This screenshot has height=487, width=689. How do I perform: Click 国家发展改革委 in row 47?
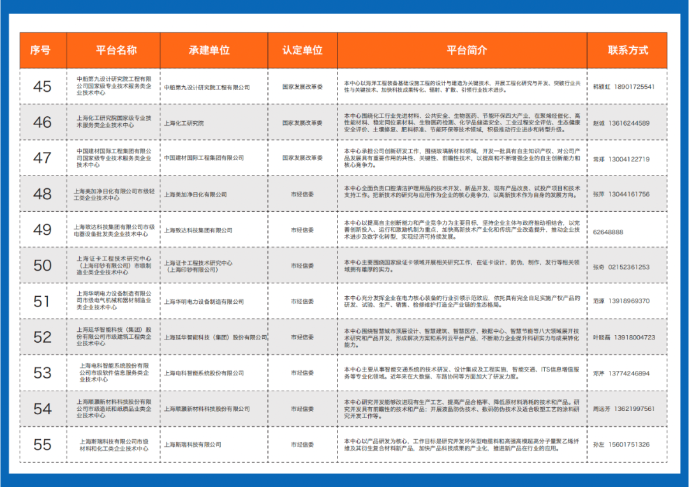(302, 158)
